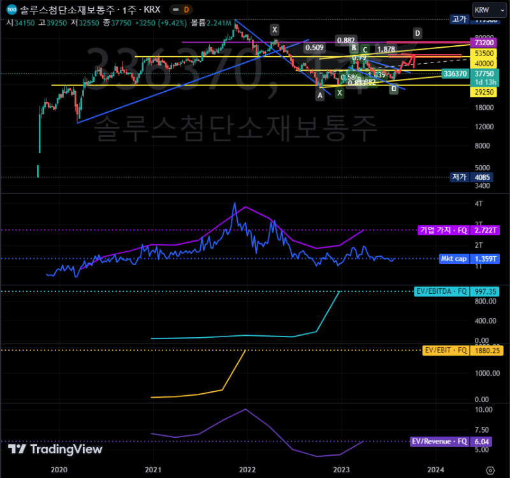Viewport: 510px width, 478px height.
Task: Click the orange D delayed-data indicator
Action: pyautogui.click(x=186, y=10)
